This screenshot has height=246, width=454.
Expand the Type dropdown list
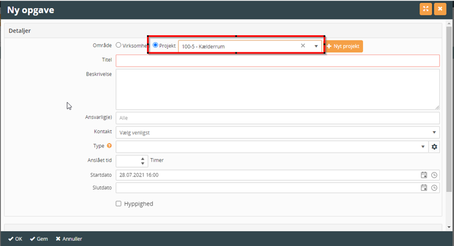(x=423, y=146)
